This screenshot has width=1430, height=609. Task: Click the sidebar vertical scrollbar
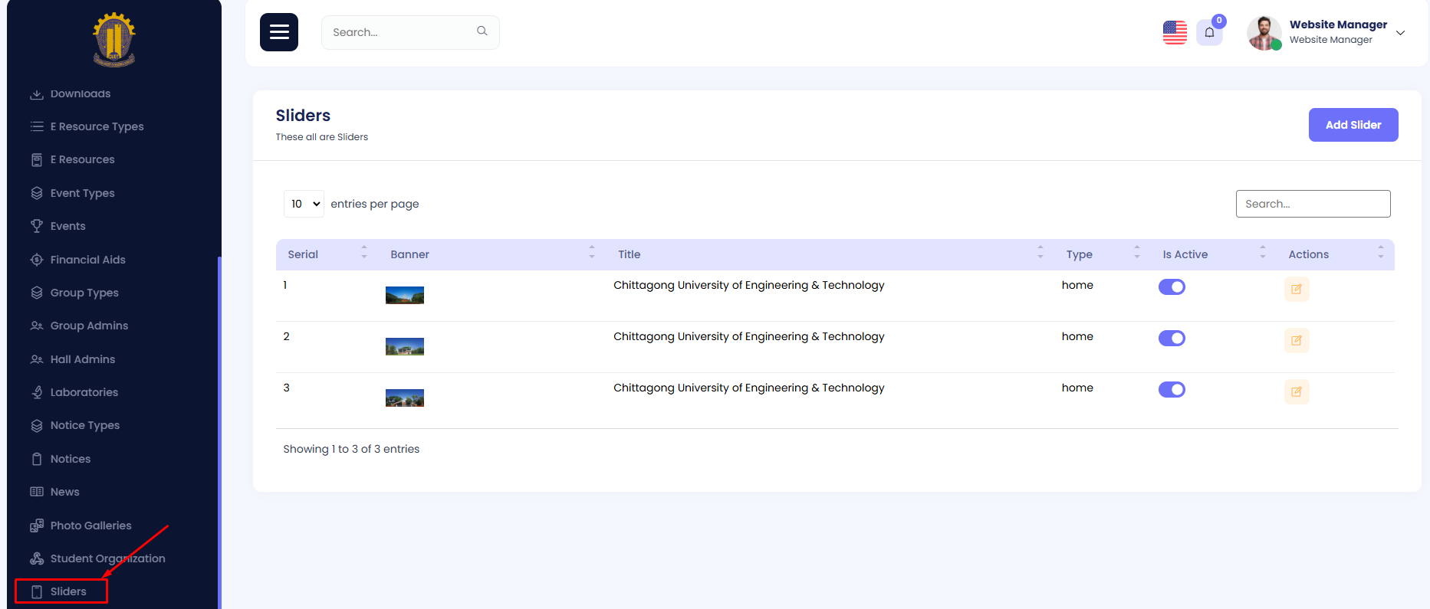tap(219, 429)
